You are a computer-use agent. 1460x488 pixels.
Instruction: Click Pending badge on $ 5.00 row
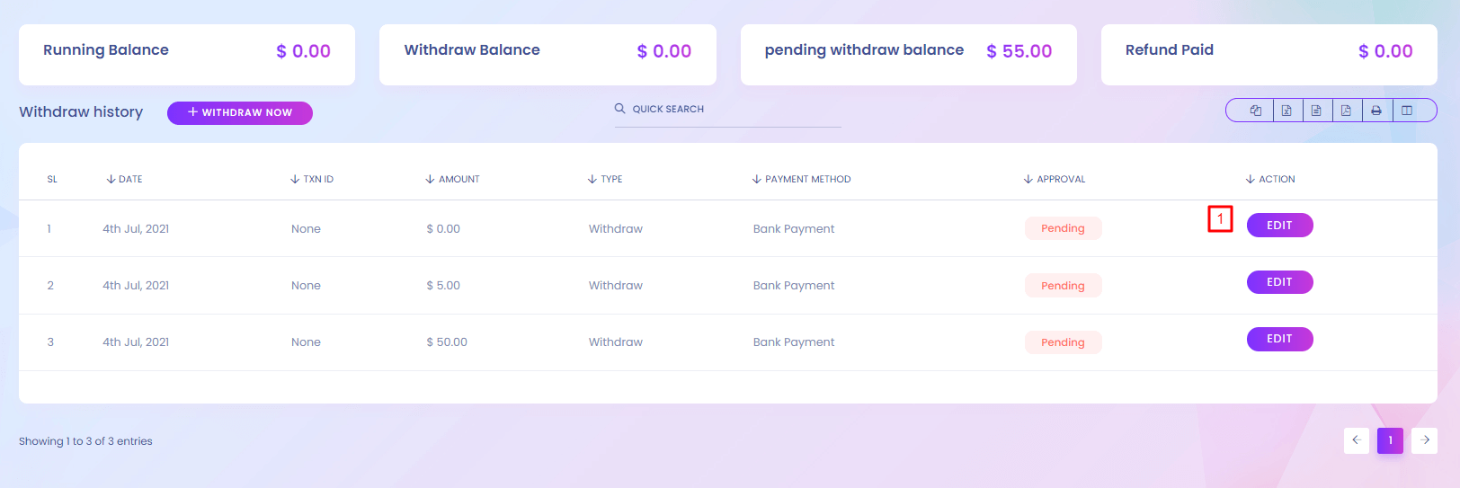pyautogui.click(x=1063, y=286)
